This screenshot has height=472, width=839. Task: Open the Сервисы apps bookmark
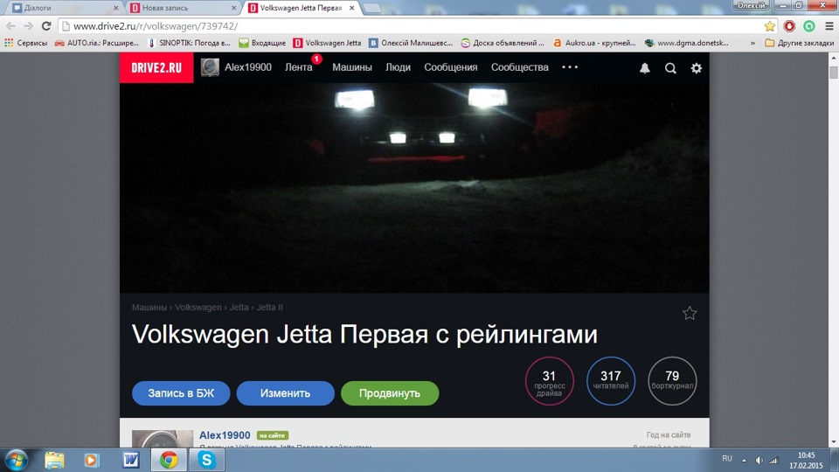click(25, 43)
